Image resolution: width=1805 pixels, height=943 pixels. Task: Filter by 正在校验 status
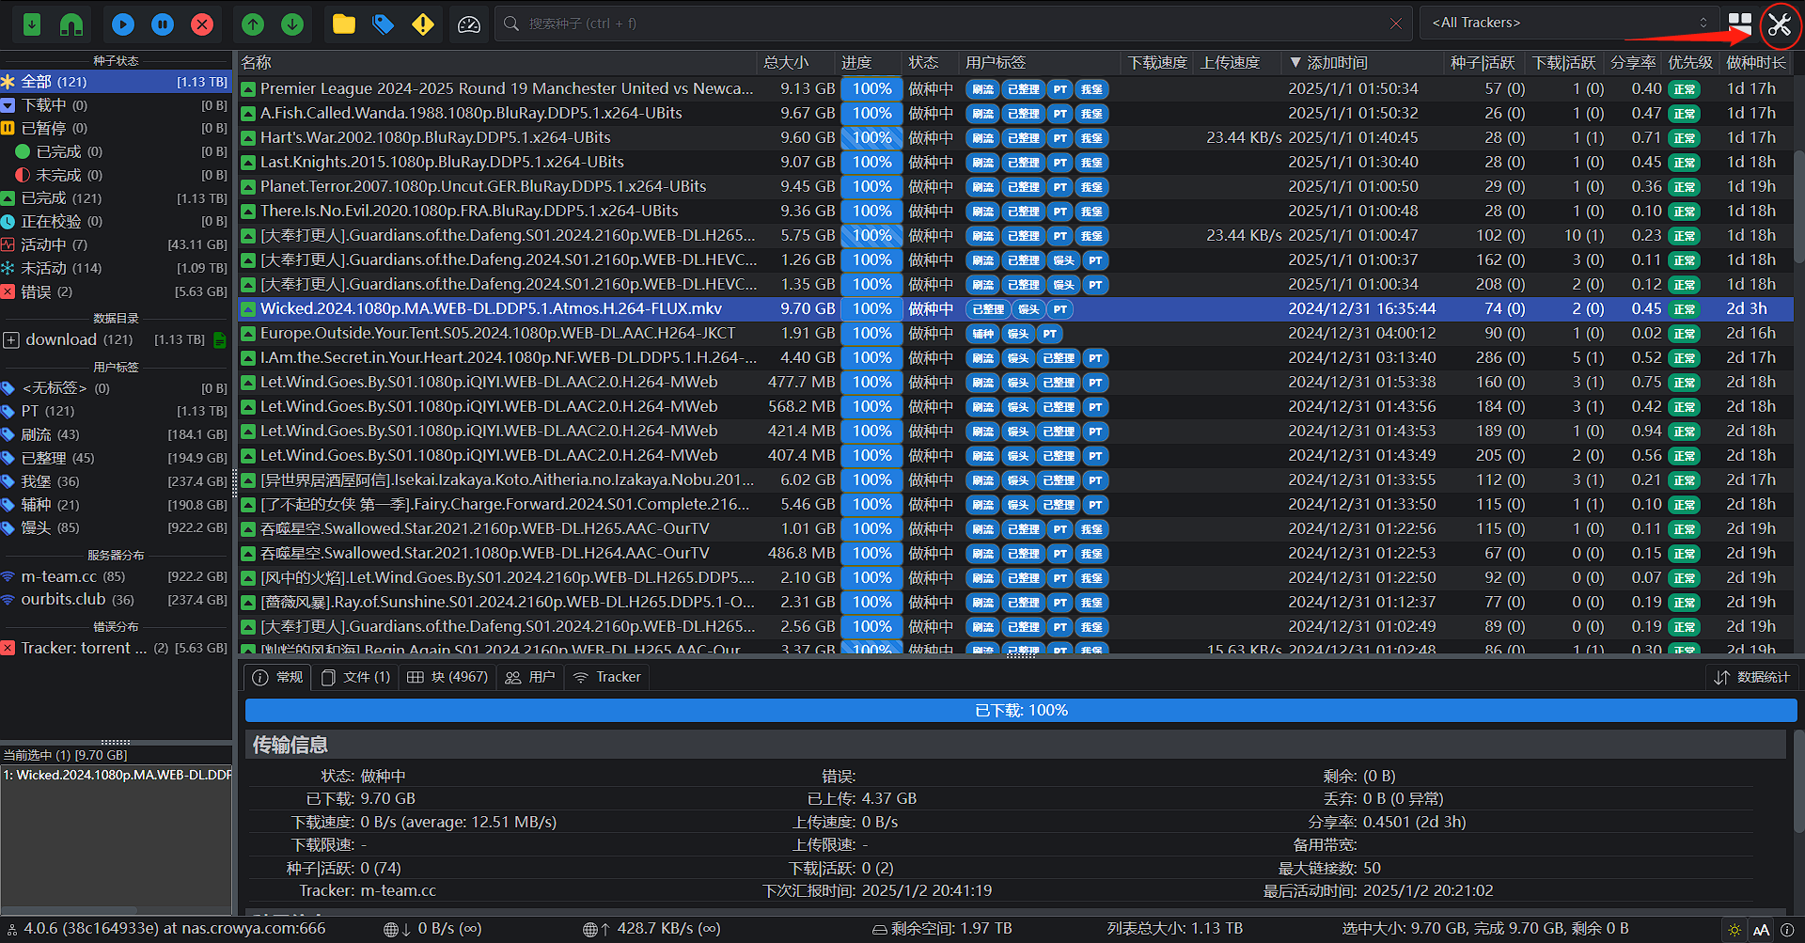coord(115,221)
